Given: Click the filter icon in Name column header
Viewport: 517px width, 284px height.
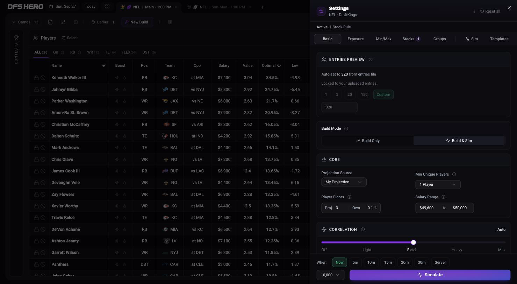Looking at the screenshot, I should tap(103, 65).
